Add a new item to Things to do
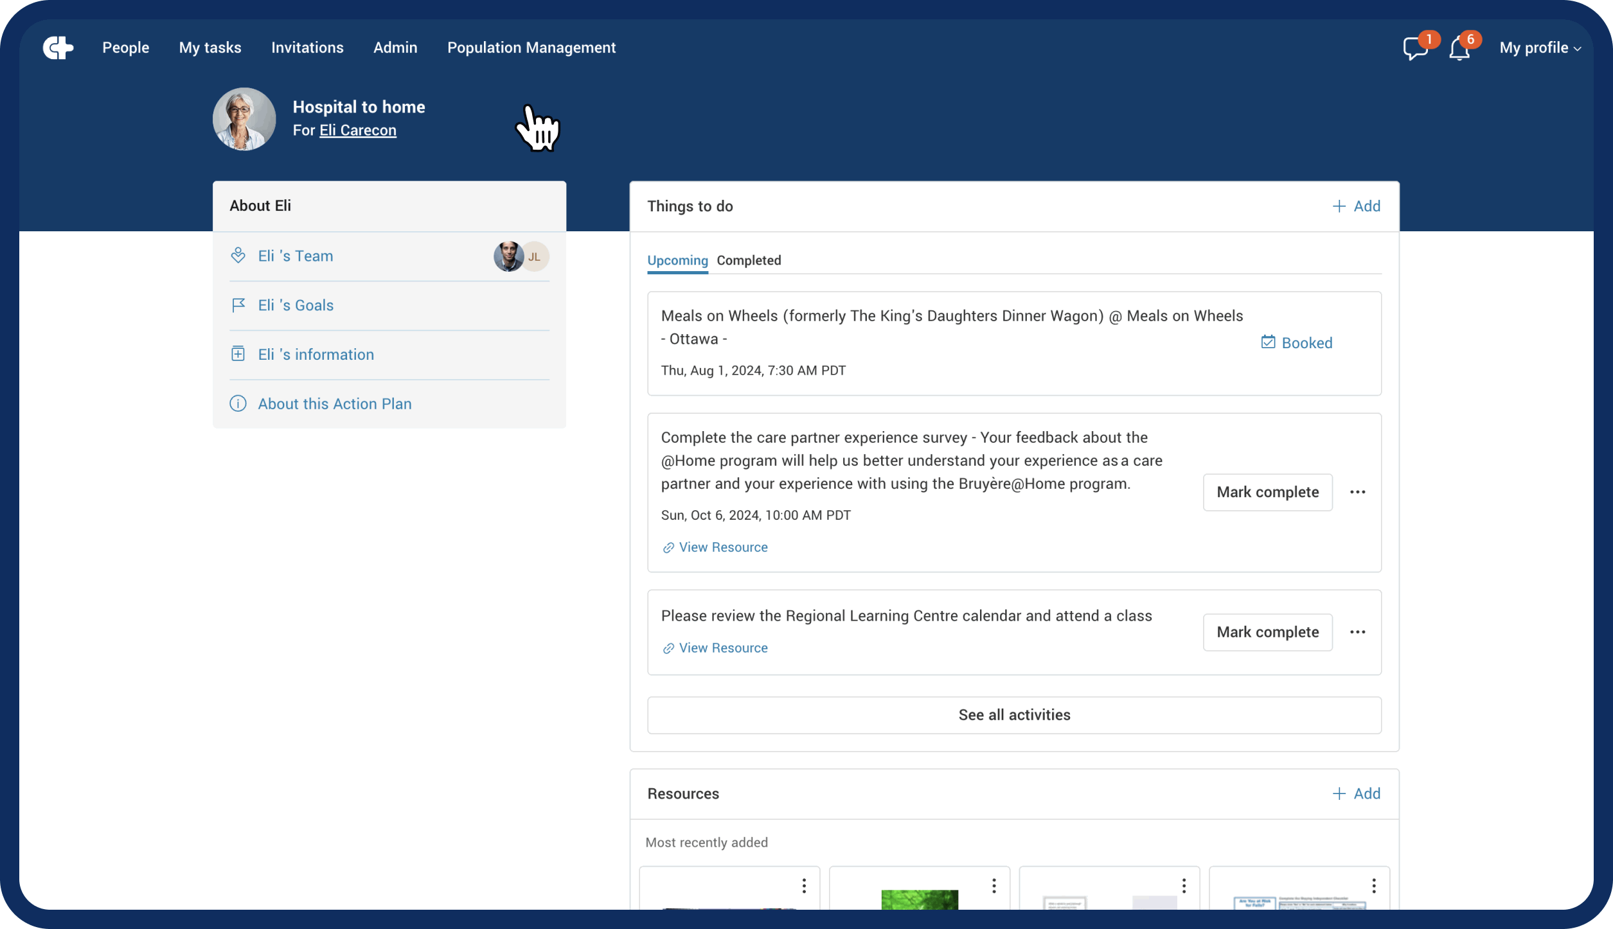The image size is (1613, 929). 1356,206
